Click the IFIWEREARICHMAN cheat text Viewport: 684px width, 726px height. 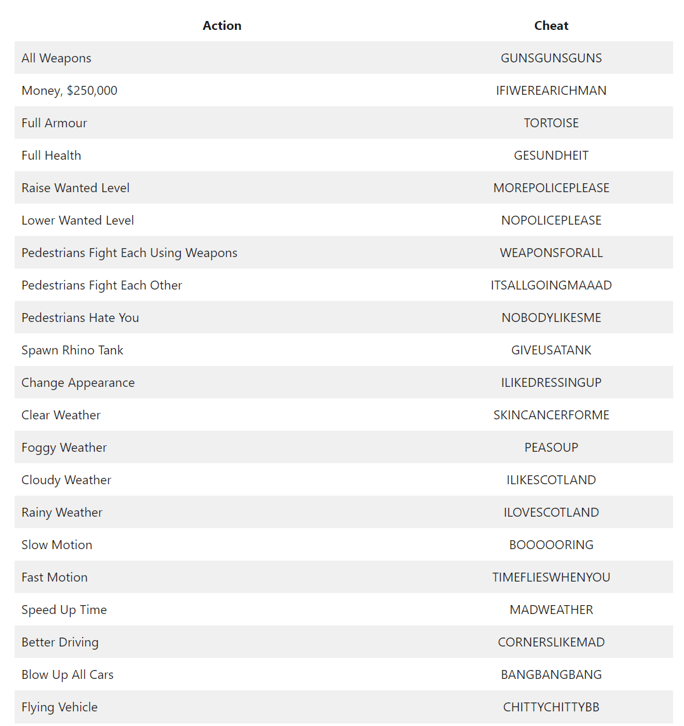tap(551, 91)
